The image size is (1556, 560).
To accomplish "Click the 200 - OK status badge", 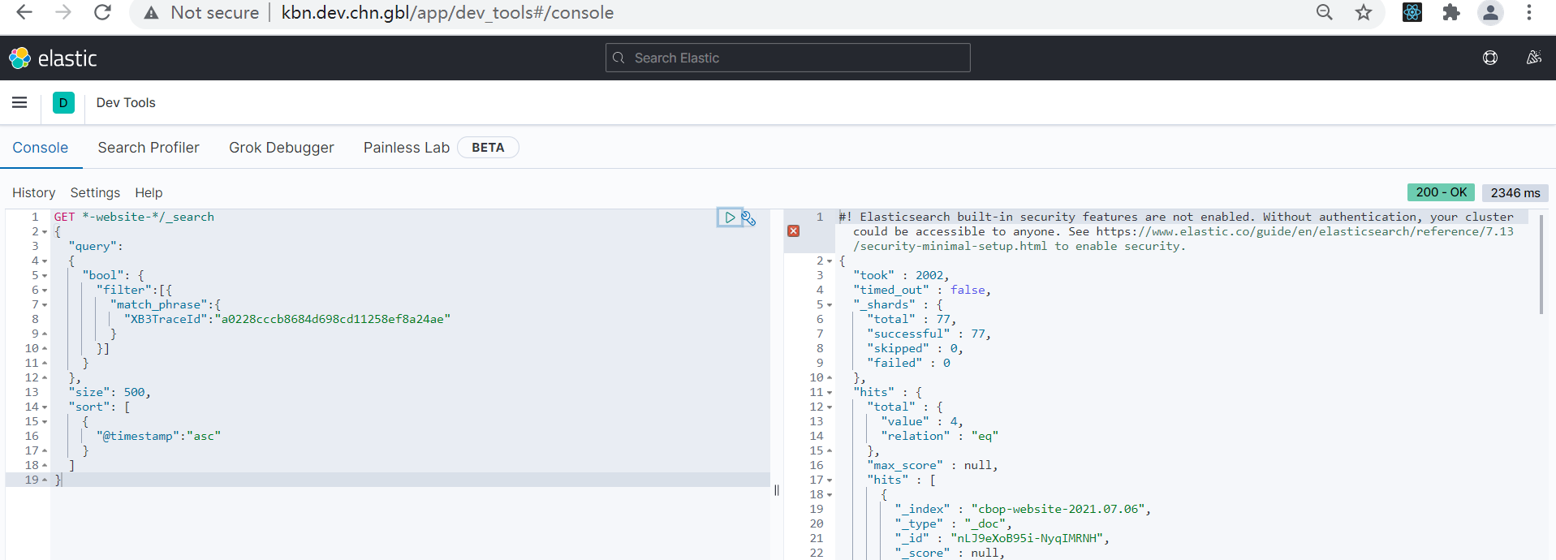I will tap(1442, 192).
